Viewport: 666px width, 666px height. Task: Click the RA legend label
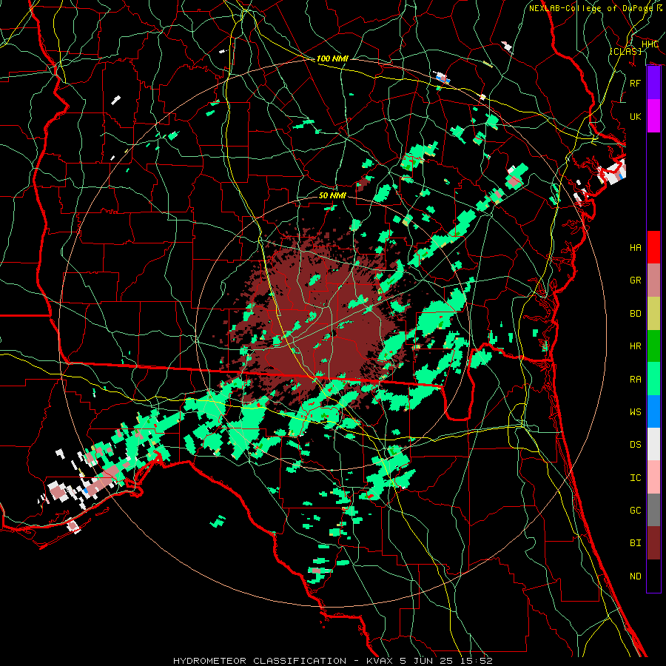point(635,380)
